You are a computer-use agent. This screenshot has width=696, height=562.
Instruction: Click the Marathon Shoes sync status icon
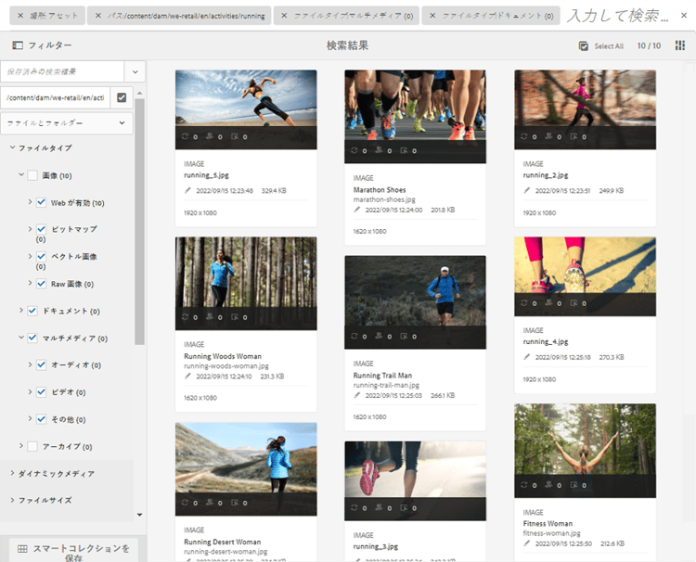click(354, 151)
